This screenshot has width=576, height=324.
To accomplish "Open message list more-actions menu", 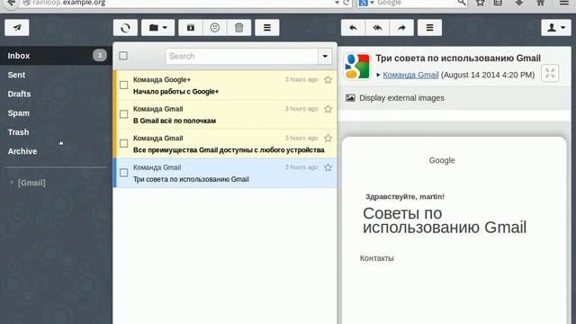I will 267,28.
